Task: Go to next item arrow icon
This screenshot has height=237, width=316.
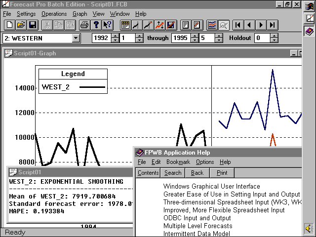Action: [x=261, y=25]
